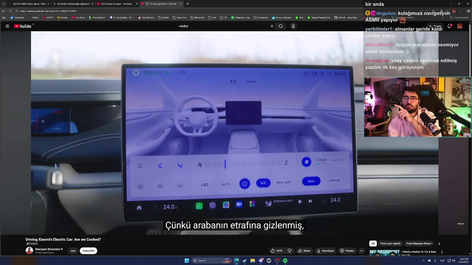This screenshot has width=472, height=265.
Task: Open browser settings ellipsis menu
Action: [x=461, y=11]
